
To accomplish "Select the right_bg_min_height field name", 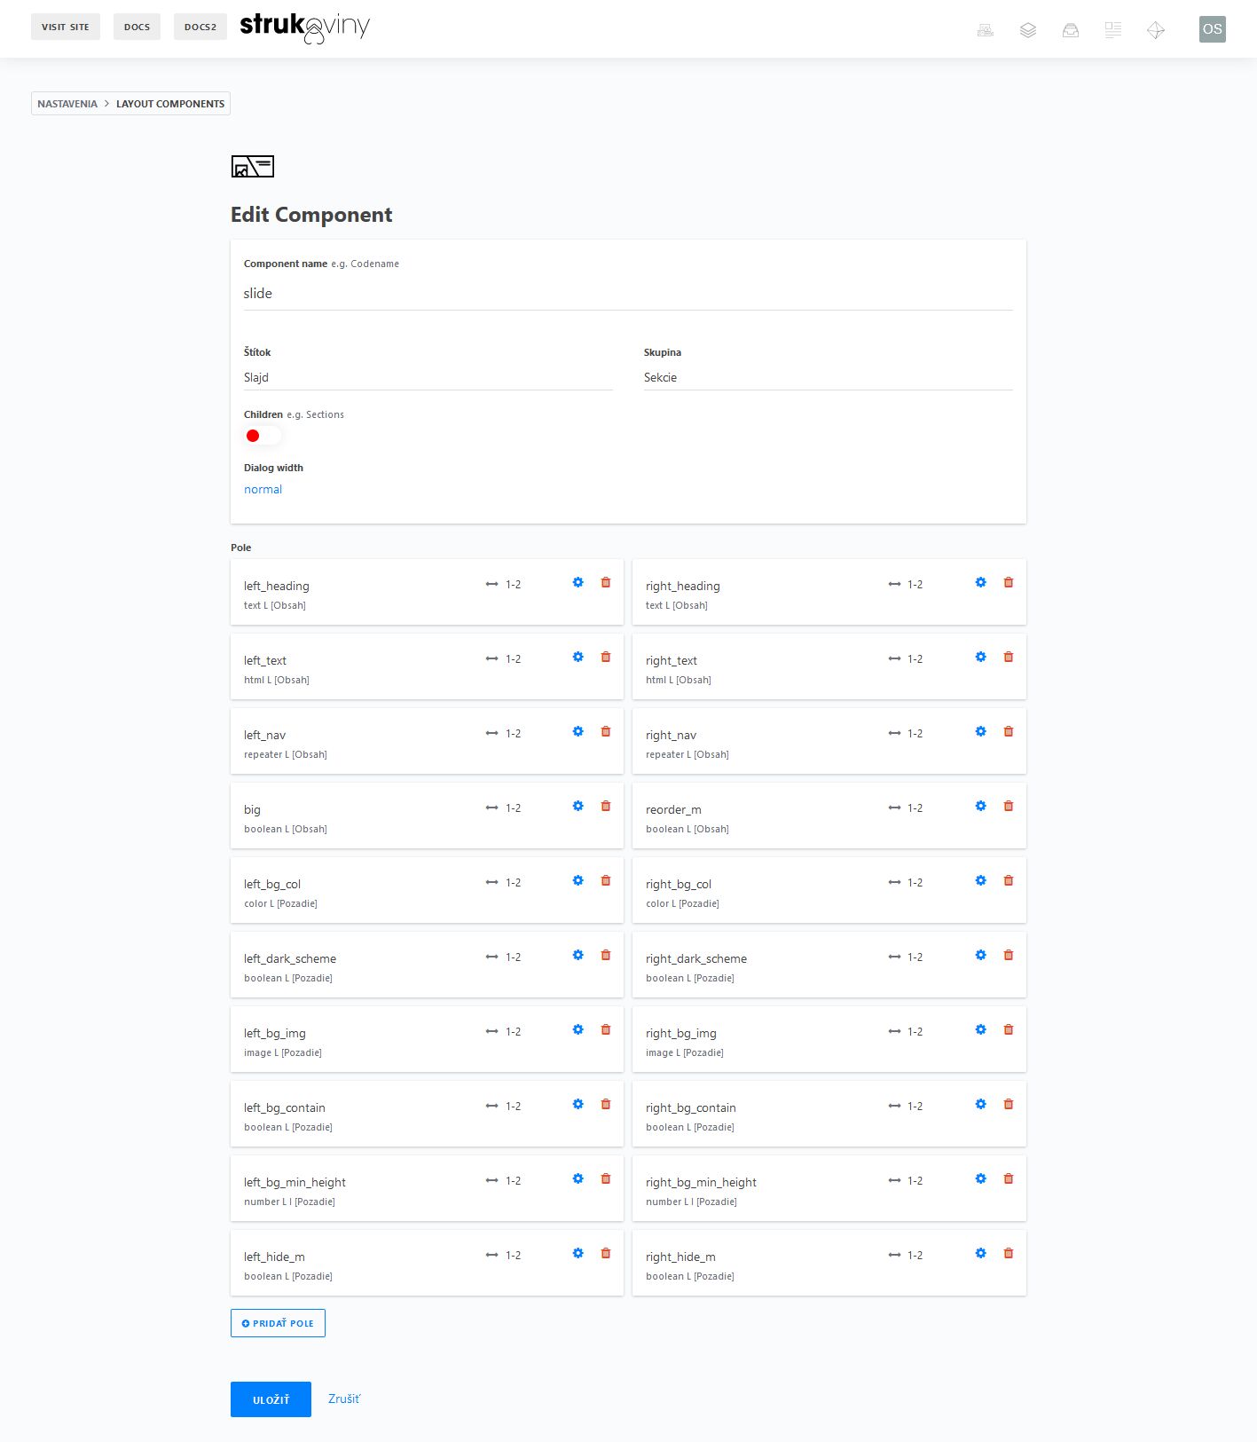I will (701, 1183).
